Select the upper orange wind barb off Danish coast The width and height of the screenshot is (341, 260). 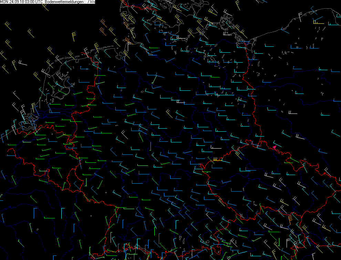[x=103, y=30]
